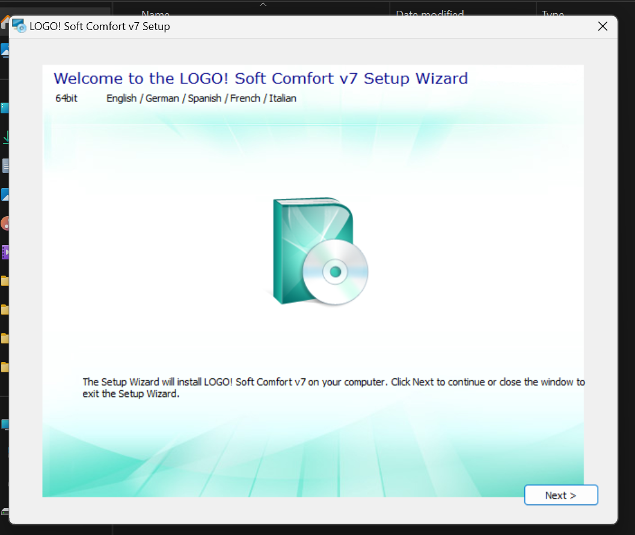The image size is (635, 535).
Task: Open Home in the File Explorer sidebar
Action: pyautogui.click(x=5, y=22)
